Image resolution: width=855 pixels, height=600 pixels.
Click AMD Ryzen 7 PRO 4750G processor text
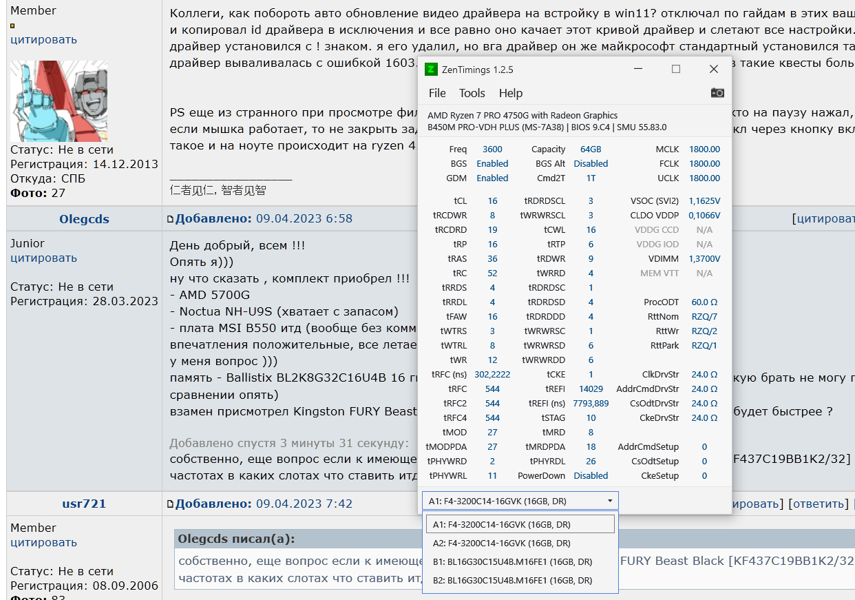click(x=522, y=116)
